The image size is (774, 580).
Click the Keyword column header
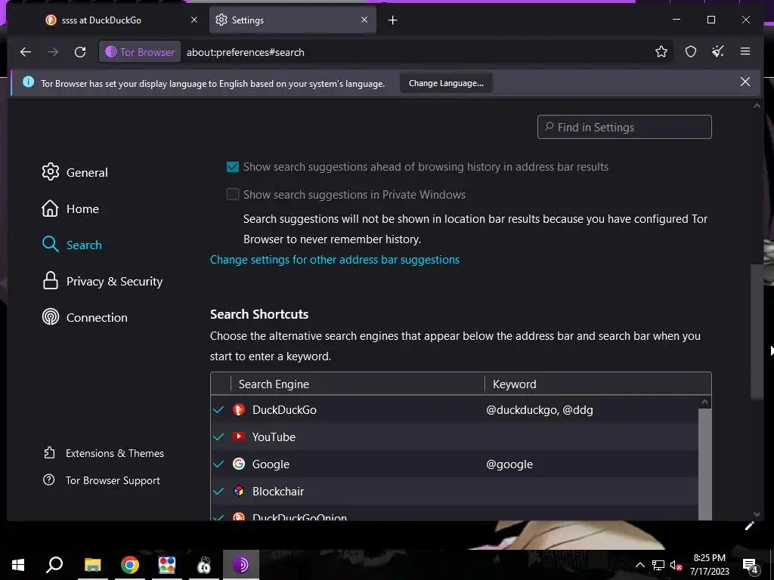pyautogui.click(x=598, y=384)
